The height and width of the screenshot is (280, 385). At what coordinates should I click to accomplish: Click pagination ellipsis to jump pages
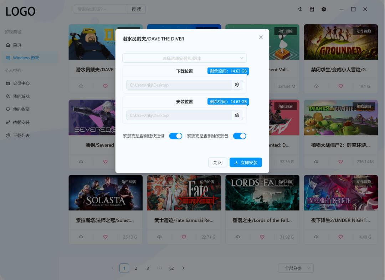click(x=160, y=268)
